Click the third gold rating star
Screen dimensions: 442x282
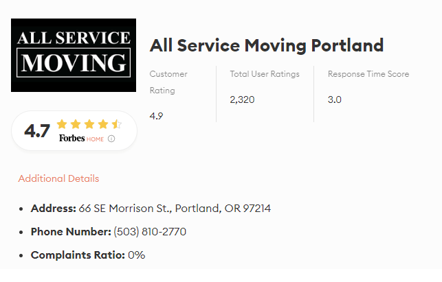pos(89,124)
